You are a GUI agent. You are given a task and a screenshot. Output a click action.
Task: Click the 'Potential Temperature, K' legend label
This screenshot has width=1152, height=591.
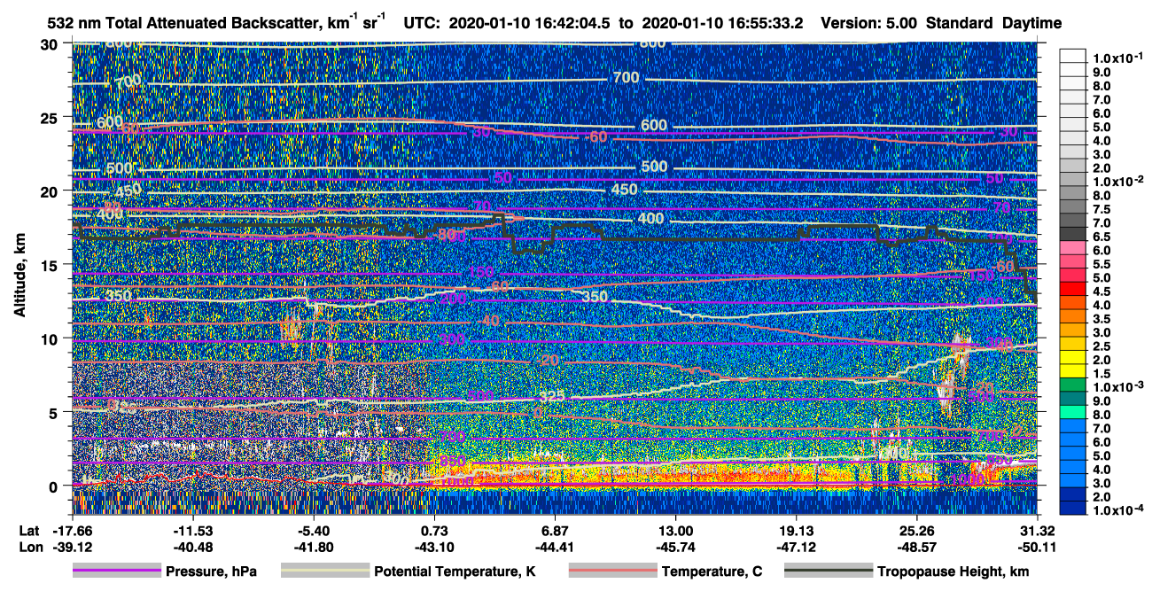(455, 572)
